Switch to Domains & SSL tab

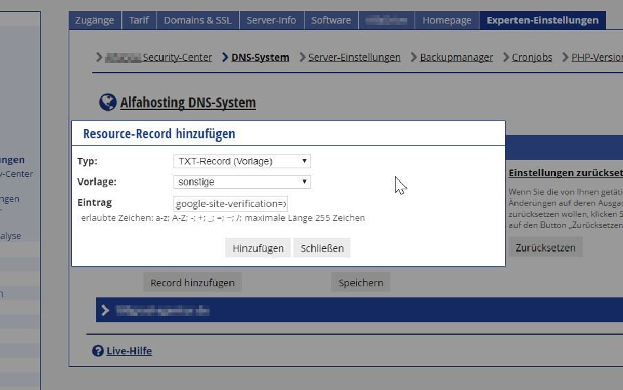click(x=197, y=21)
